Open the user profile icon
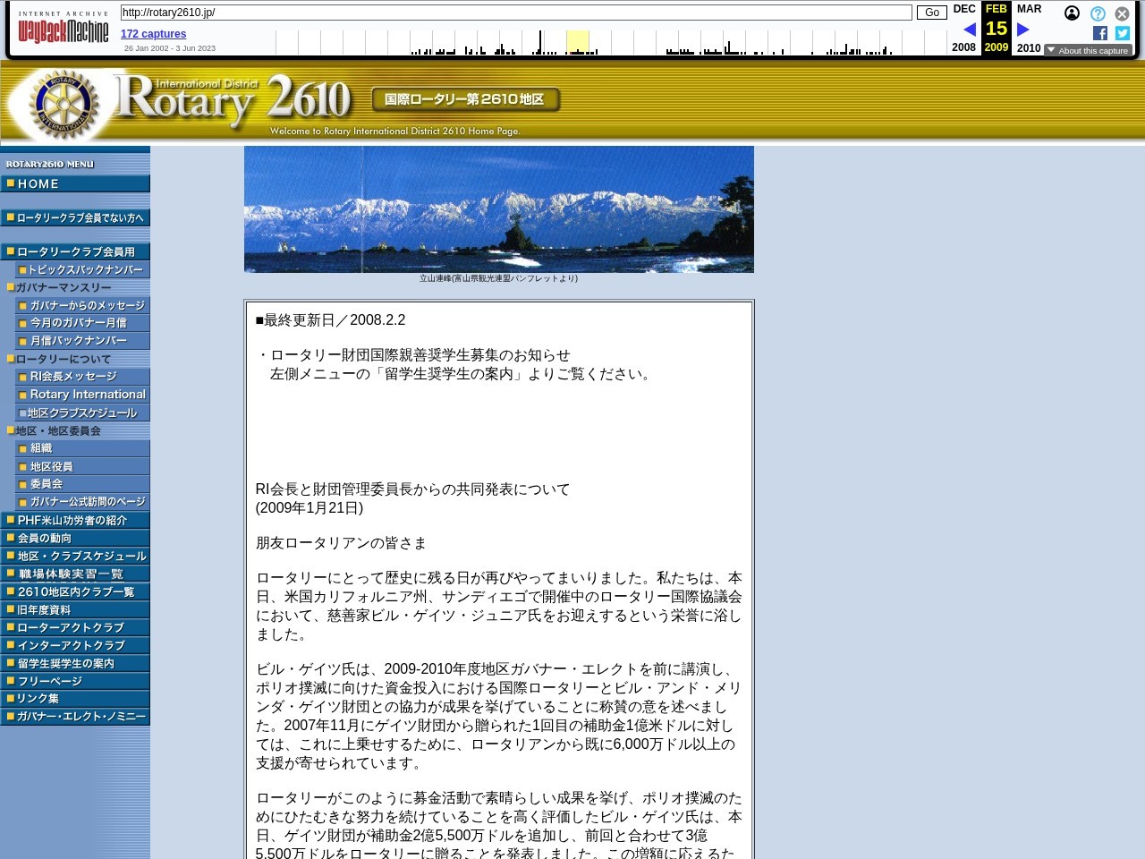This screenshot has height=859, width=1145. [x=1072, y=13]
